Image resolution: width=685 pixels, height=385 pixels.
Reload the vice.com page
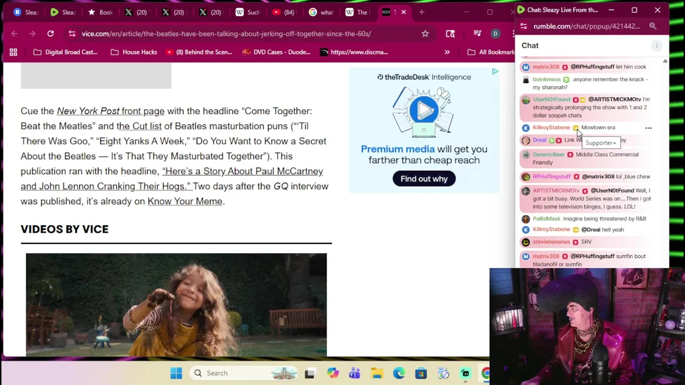tap(50, 34)
